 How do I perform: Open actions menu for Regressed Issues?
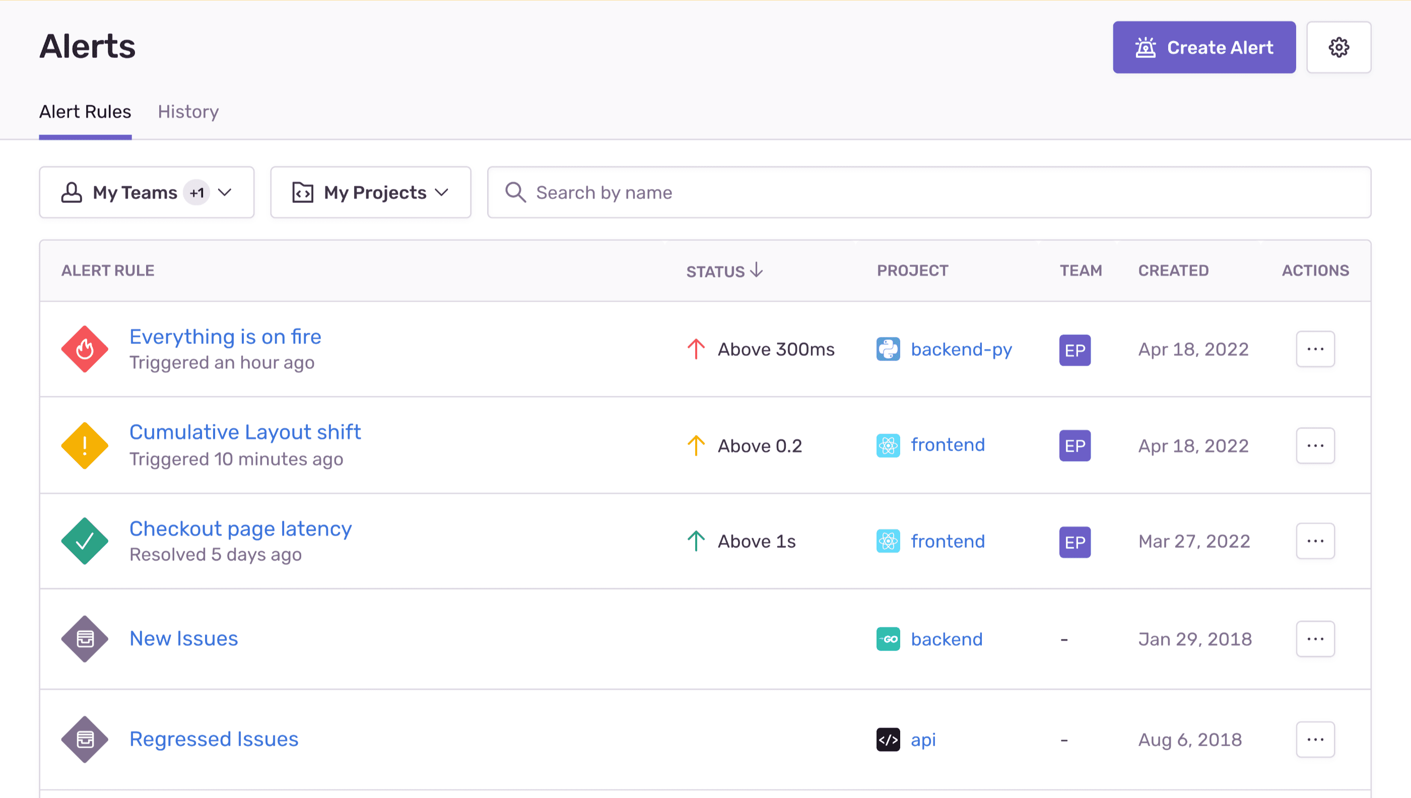1314,740
